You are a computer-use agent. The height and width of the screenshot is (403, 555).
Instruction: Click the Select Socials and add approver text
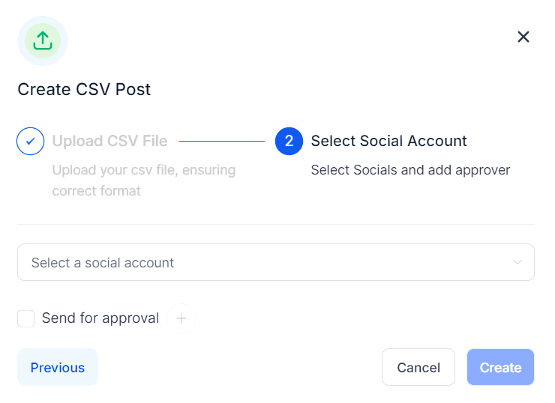pyautogui.click(x=410, y=170)
